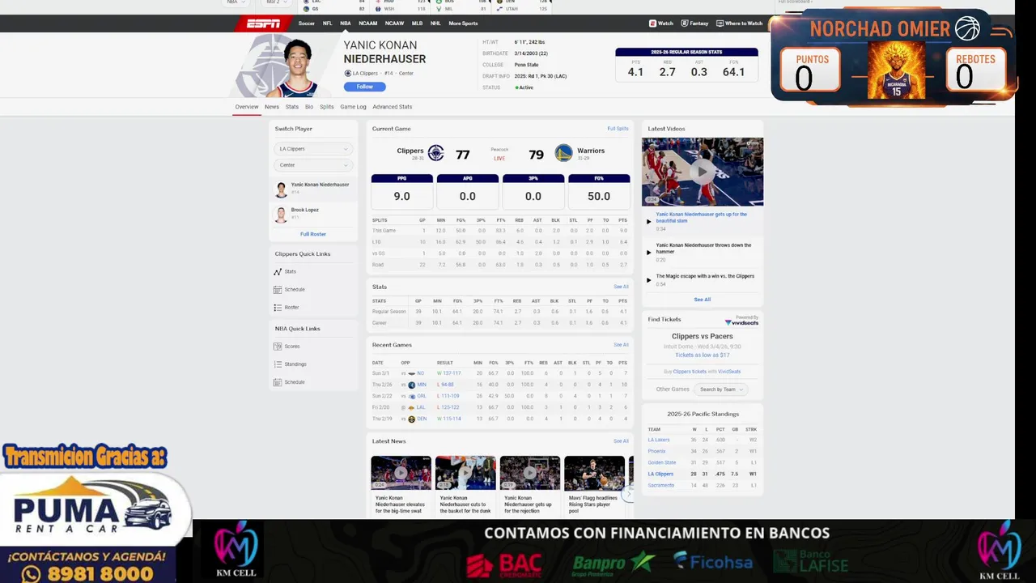Click Sacramento in Pacific Standings
The width and height of the screenshot is (1036, 583).
tap(661, 485)
